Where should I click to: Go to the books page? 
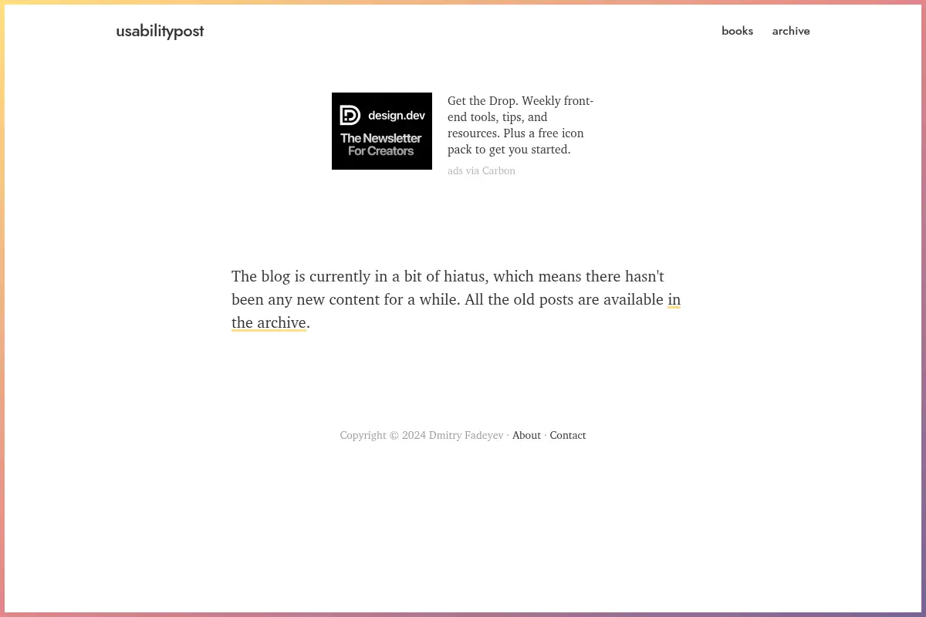[737, 31]
